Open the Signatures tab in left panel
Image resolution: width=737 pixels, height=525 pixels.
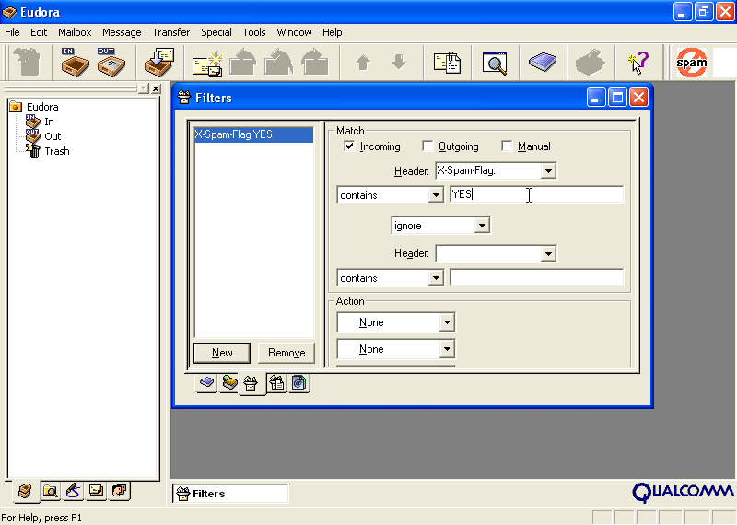pyautogui.click(x=73, y=491)
